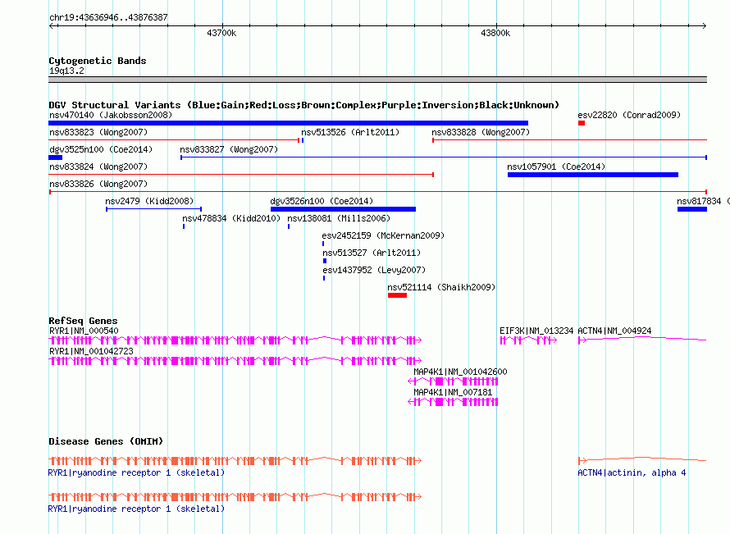Click the chr19:43636946..43876387 coordinate text
Viewport: 730px width, 534px height.
coord(108,18)
